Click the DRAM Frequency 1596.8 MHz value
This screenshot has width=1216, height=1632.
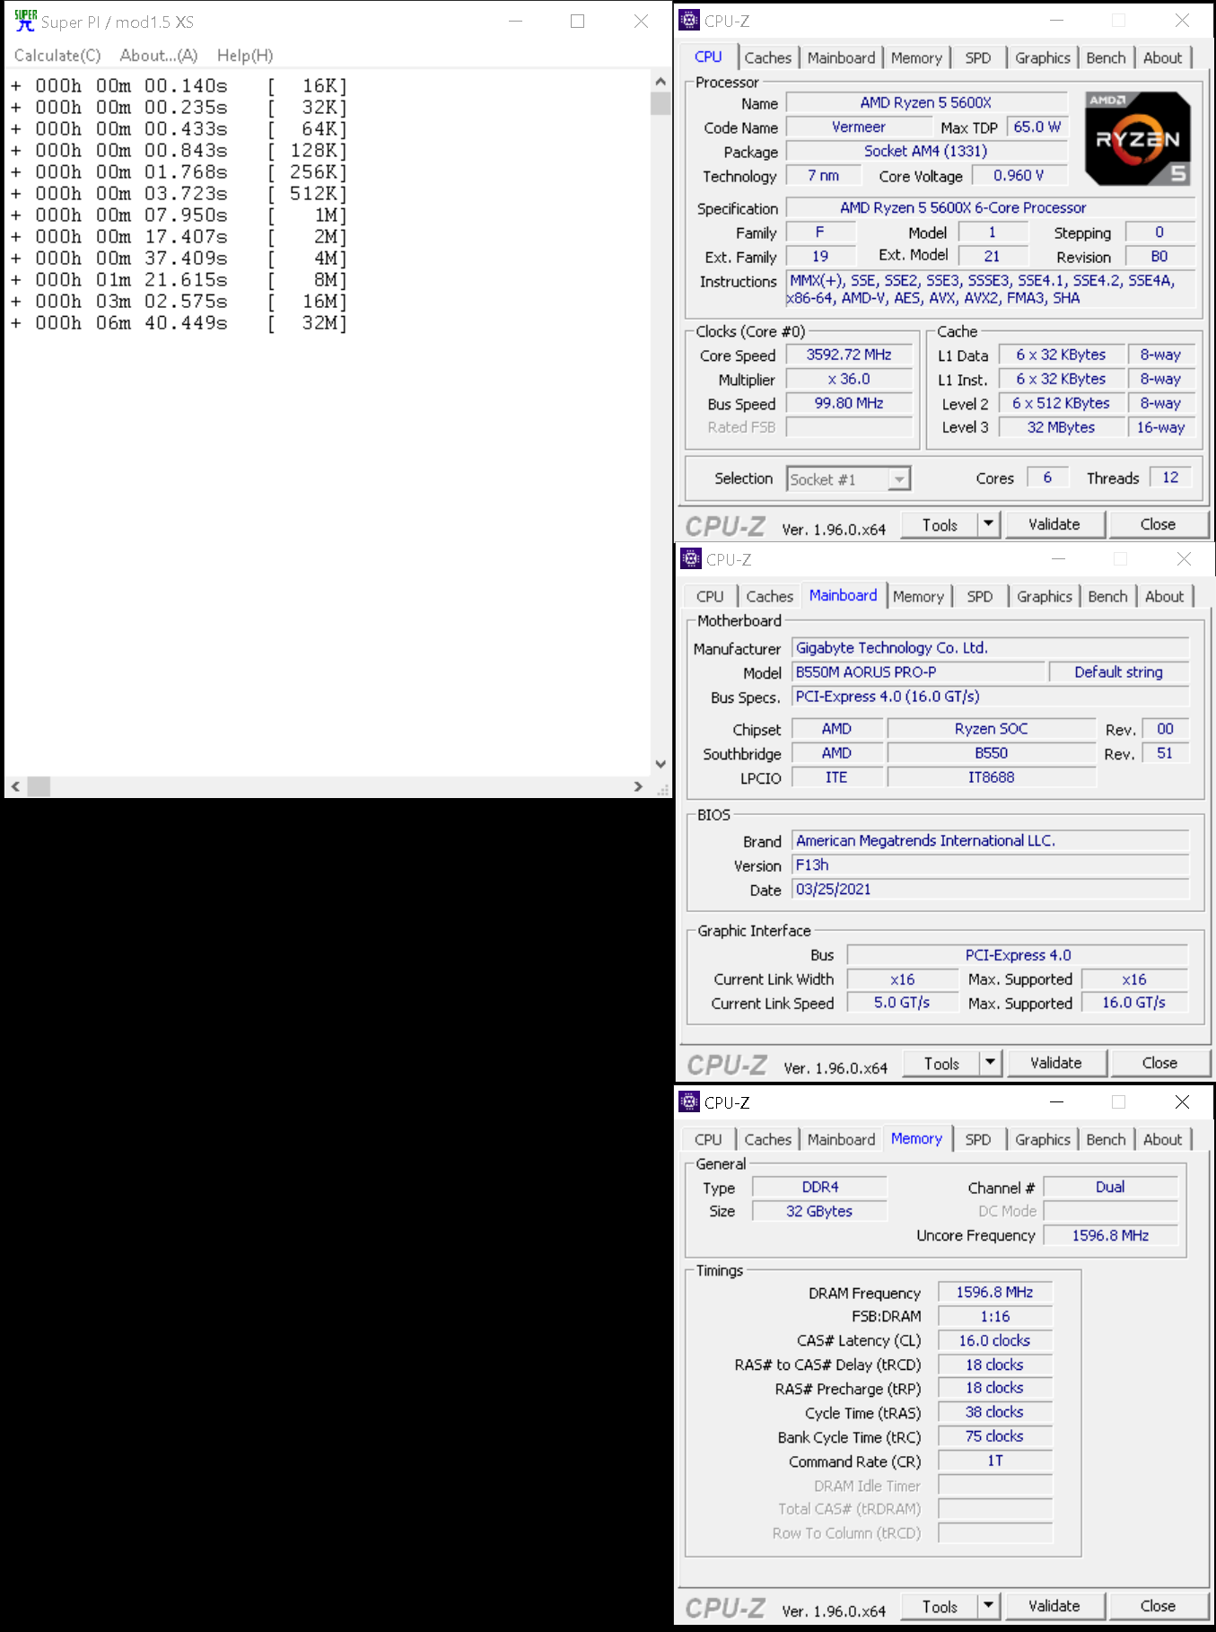pos(994,1292)
